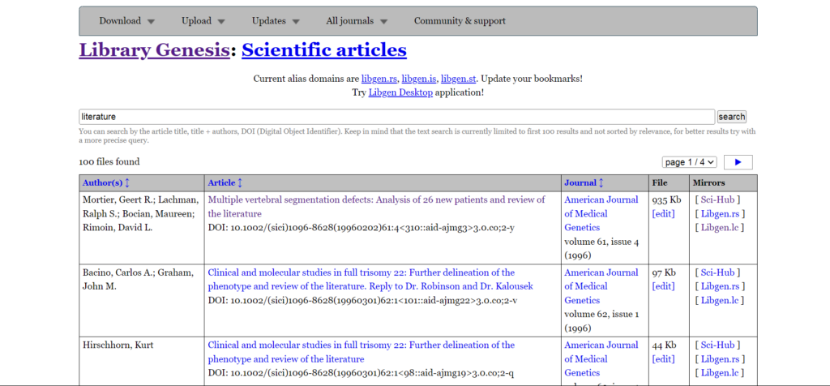The width and height of the screenshot is (830, 386).
Task: Open Community & support page
Action: click(460, 21)
